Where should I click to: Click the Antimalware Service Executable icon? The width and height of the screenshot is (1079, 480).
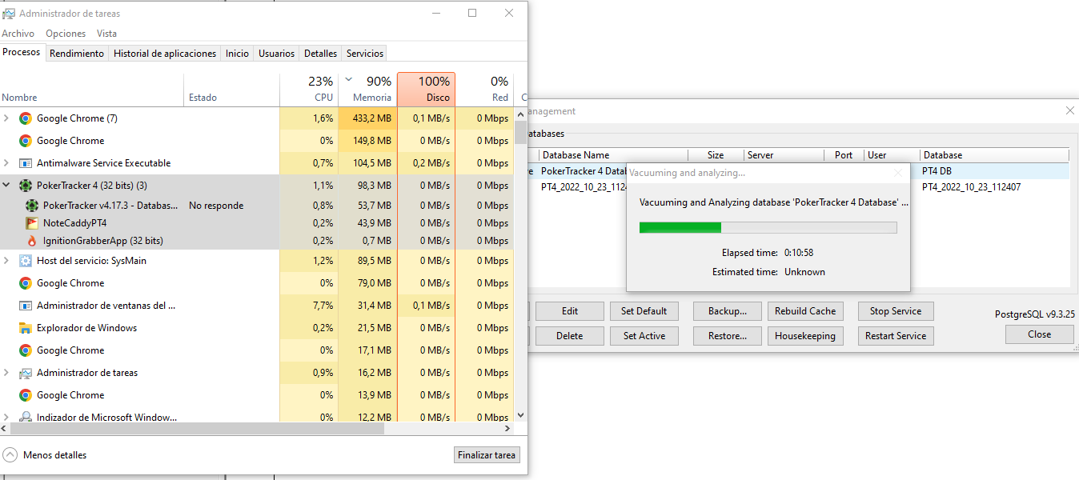point(26,163)
